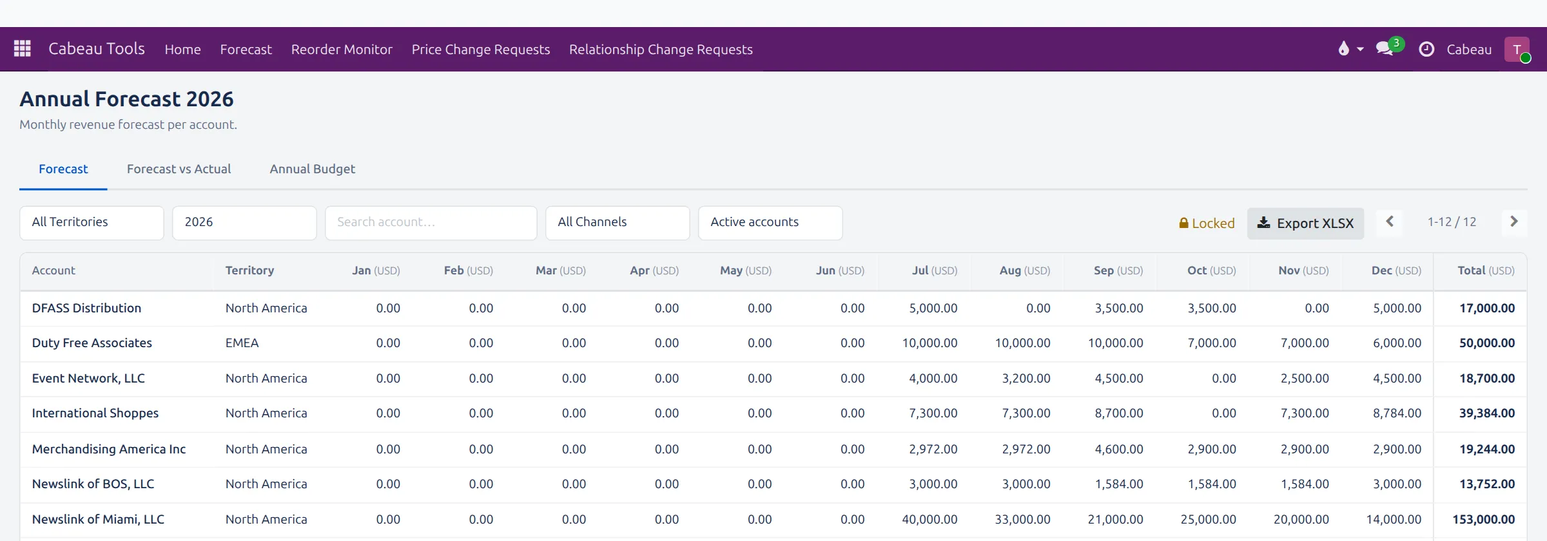Image resolution: width=1547 pixels, height=541 pixels.
Task: Select the Duty Free Associates row
Action: (773, 343)
